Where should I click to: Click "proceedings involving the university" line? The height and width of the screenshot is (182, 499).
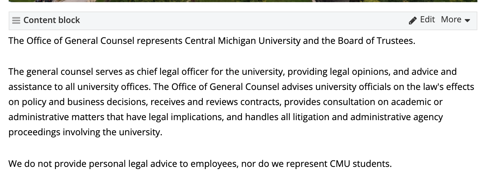tap(85, 132)
